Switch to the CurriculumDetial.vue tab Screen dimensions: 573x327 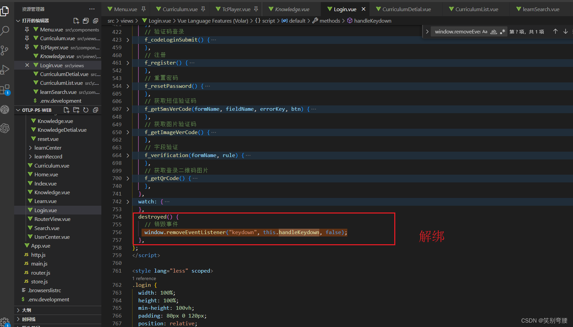click(406, 9)
